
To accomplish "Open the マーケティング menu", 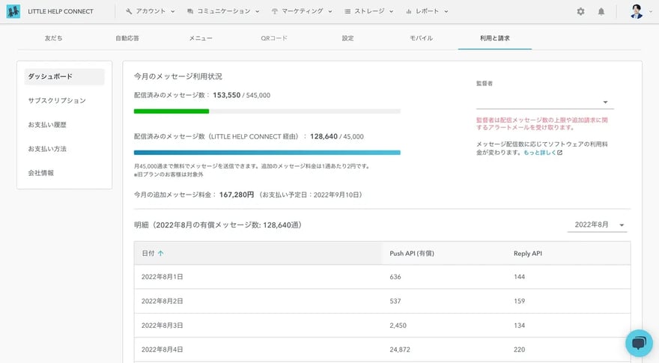I will (302, 11).
